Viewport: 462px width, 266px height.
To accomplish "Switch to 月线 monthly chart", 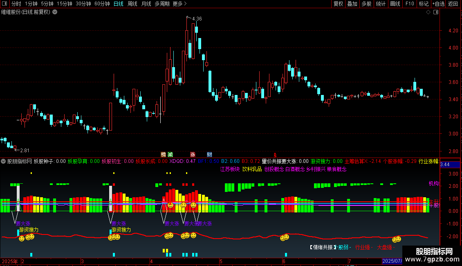I will coord(146,4).
